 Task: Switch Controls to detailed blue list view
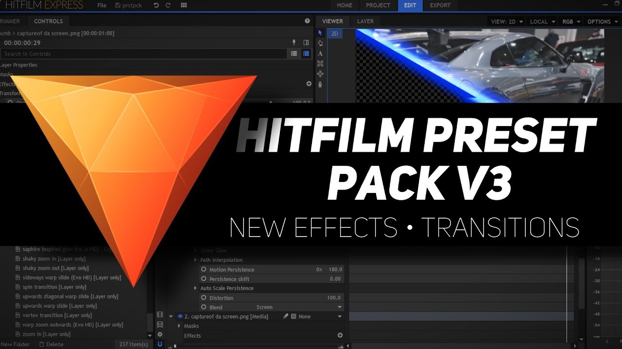click(x=306, y=54)
